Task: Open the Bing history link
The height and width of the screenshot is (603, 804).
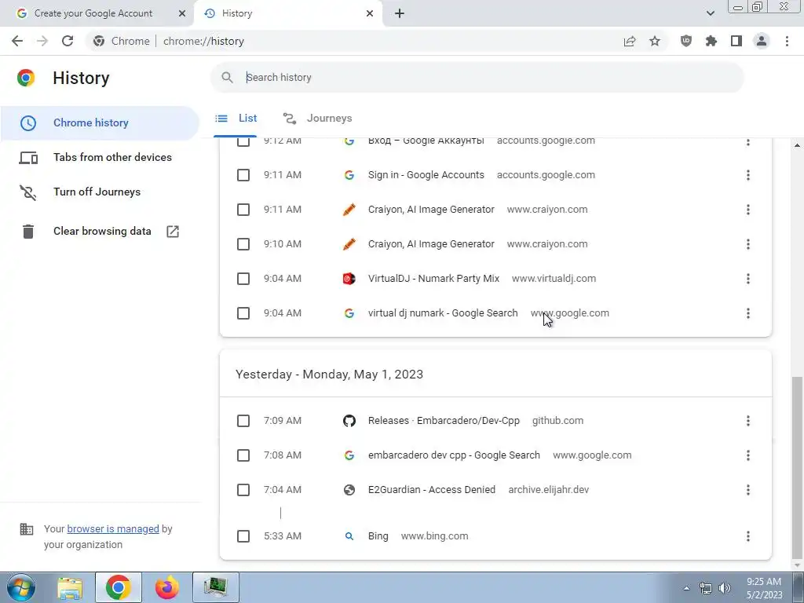Action: [x=378, y=536]
